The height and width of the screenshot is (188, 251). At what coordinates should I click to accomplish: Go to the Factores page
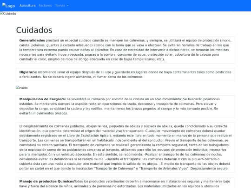45,6
